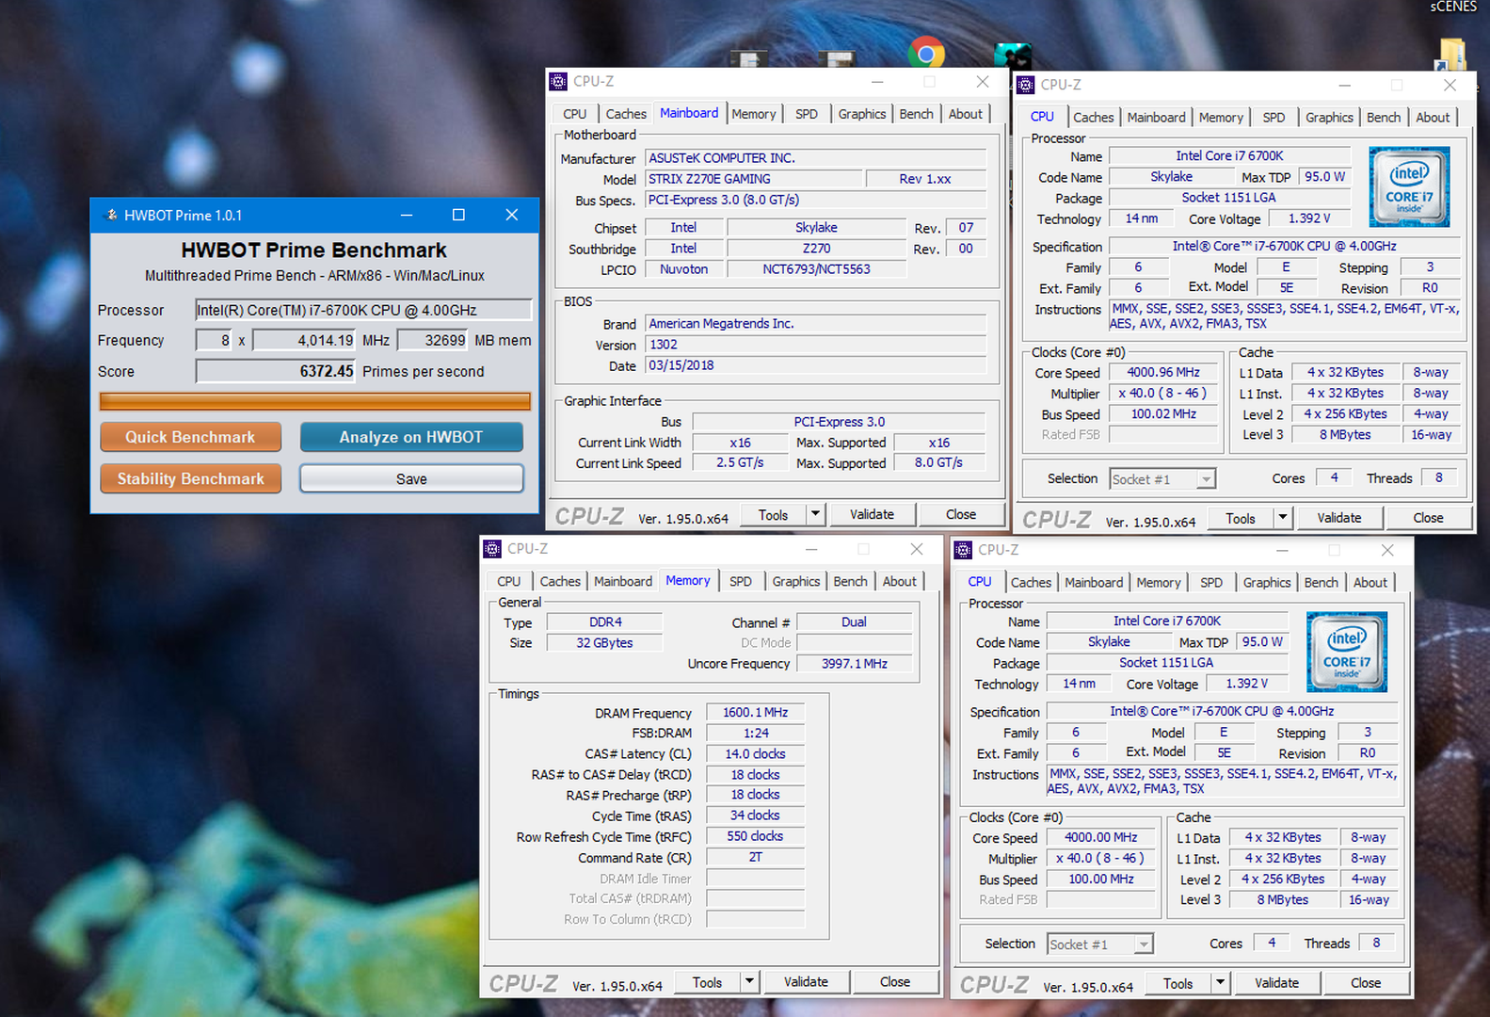Open Bench tab in Mainboard CPU-Z window

(x=917, y=114)
